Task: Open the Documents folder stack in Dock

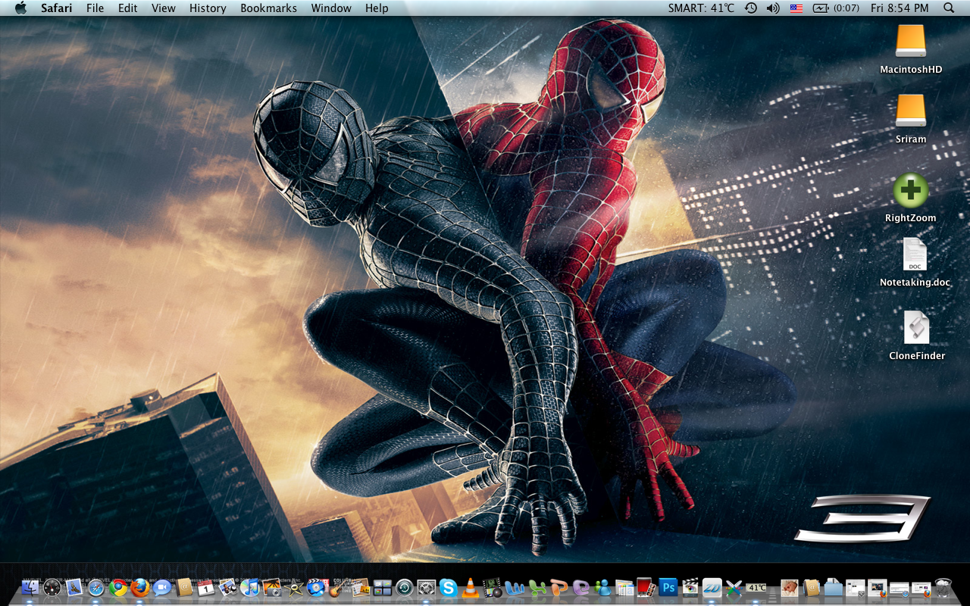Action: (x=834, y=587)
